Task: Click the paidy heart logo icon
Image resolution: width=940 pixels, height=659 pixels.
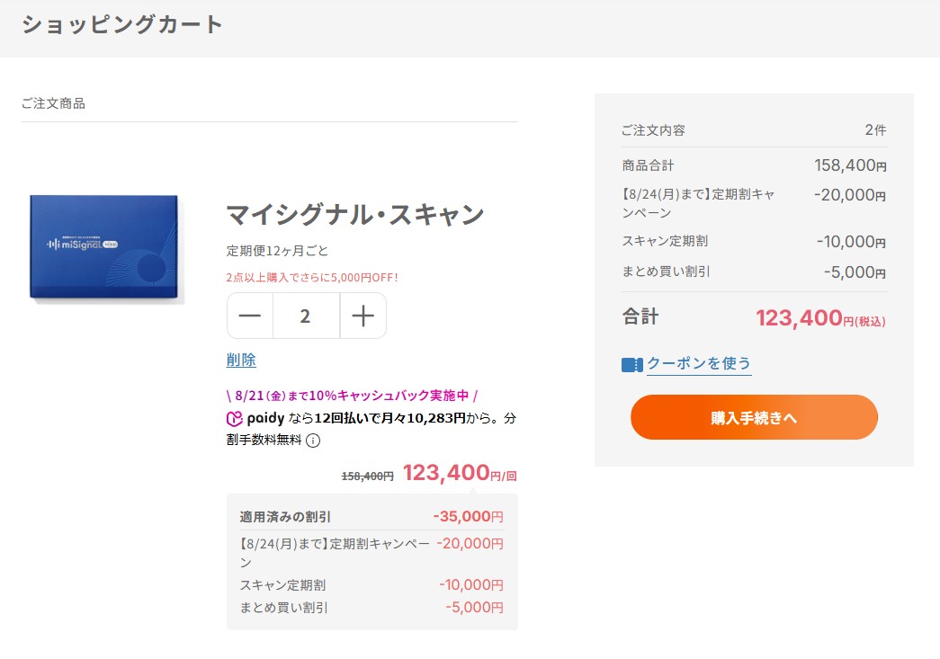Action: (235, 419)
